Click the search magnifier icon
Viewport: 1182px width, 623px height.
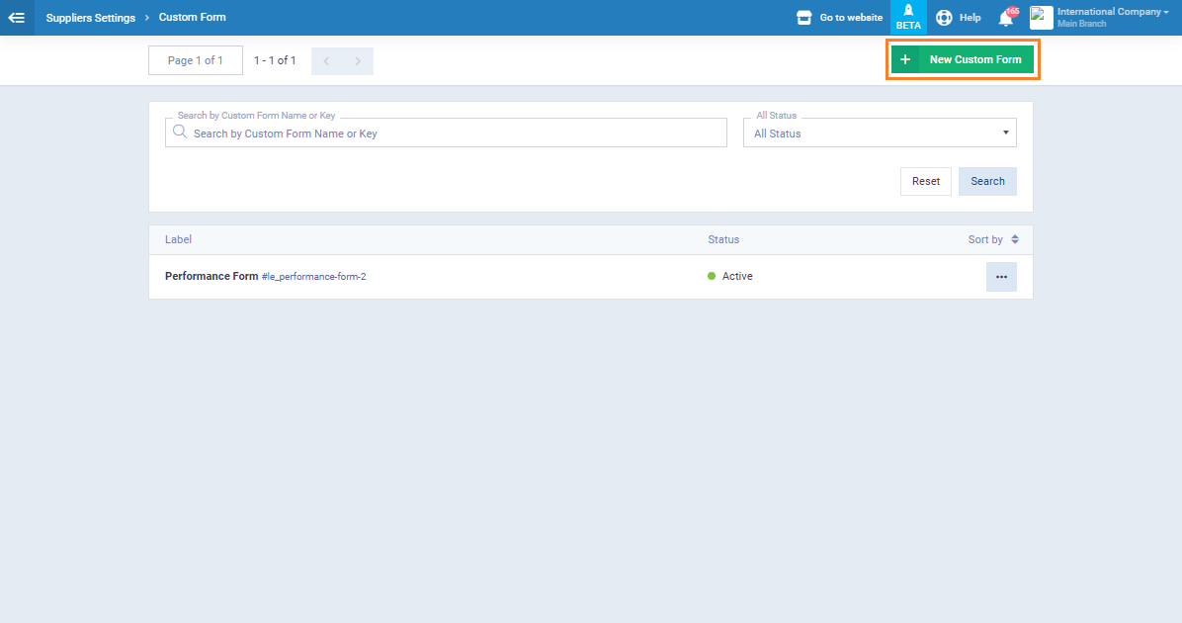[180, 133]
